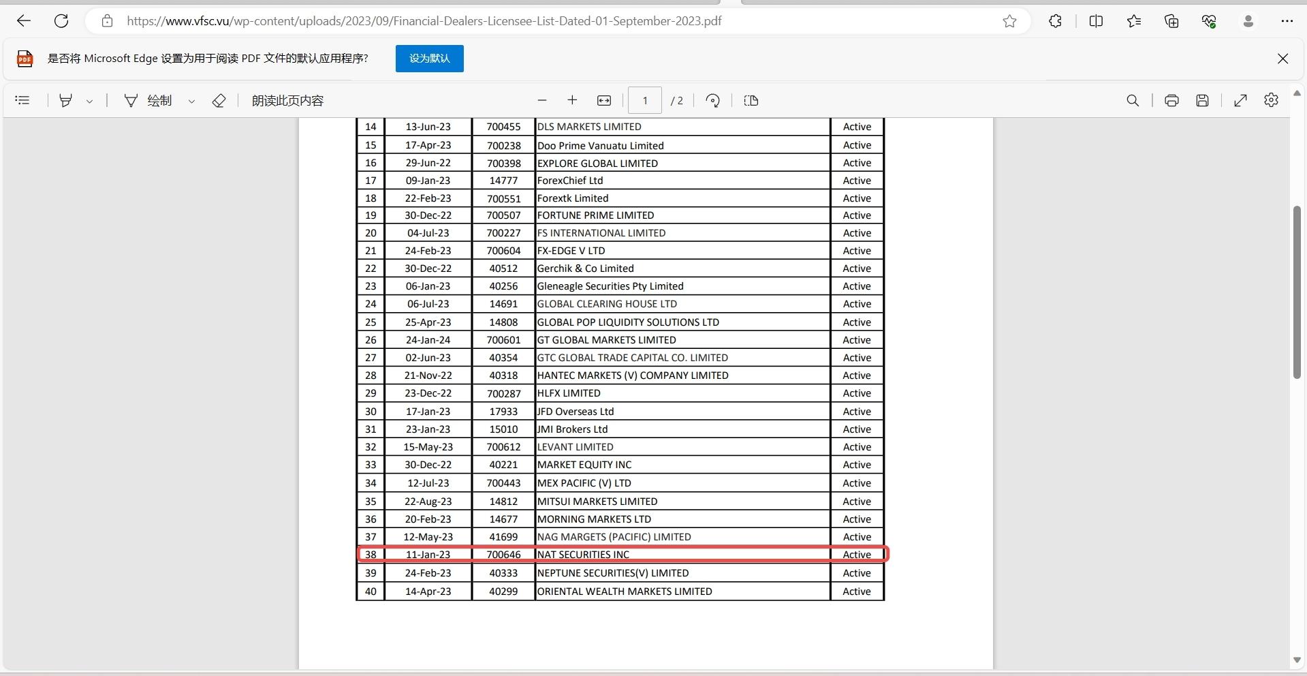1307x676 pixels.
Task: Open Browser essentials heart icon
Action: 1209,21
